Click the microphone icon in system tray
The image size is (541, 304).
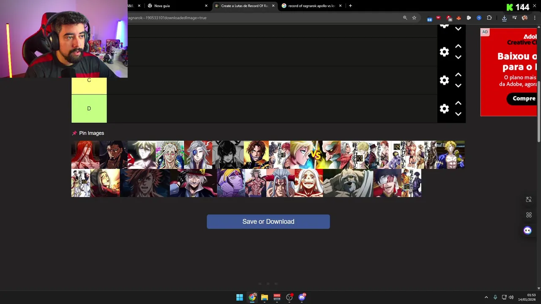coord(495,297)
